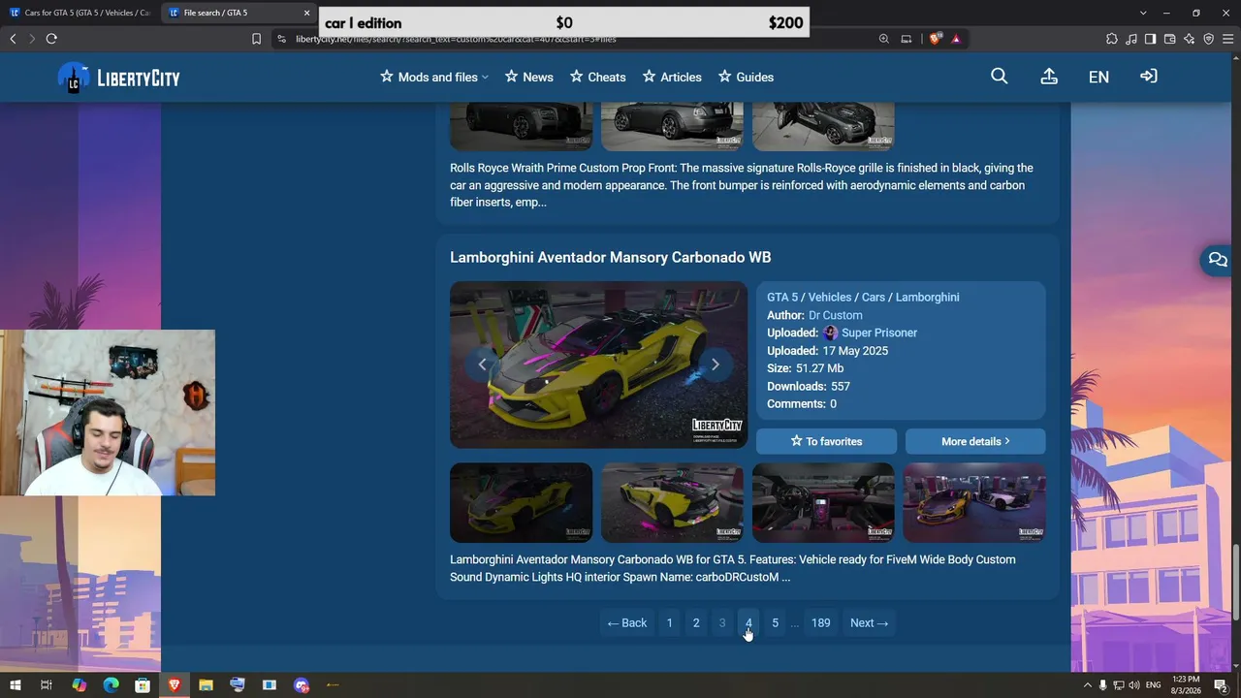Viewport: 1241px width, 698px height.
Task: Open fourth Lamborghini thumbnail with two cars
Action: coord(974,502)
